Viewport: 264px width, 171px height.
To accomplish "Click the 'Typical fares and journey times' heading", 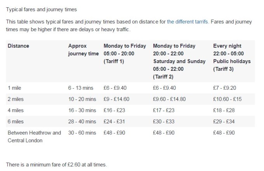I will (42, 9).
